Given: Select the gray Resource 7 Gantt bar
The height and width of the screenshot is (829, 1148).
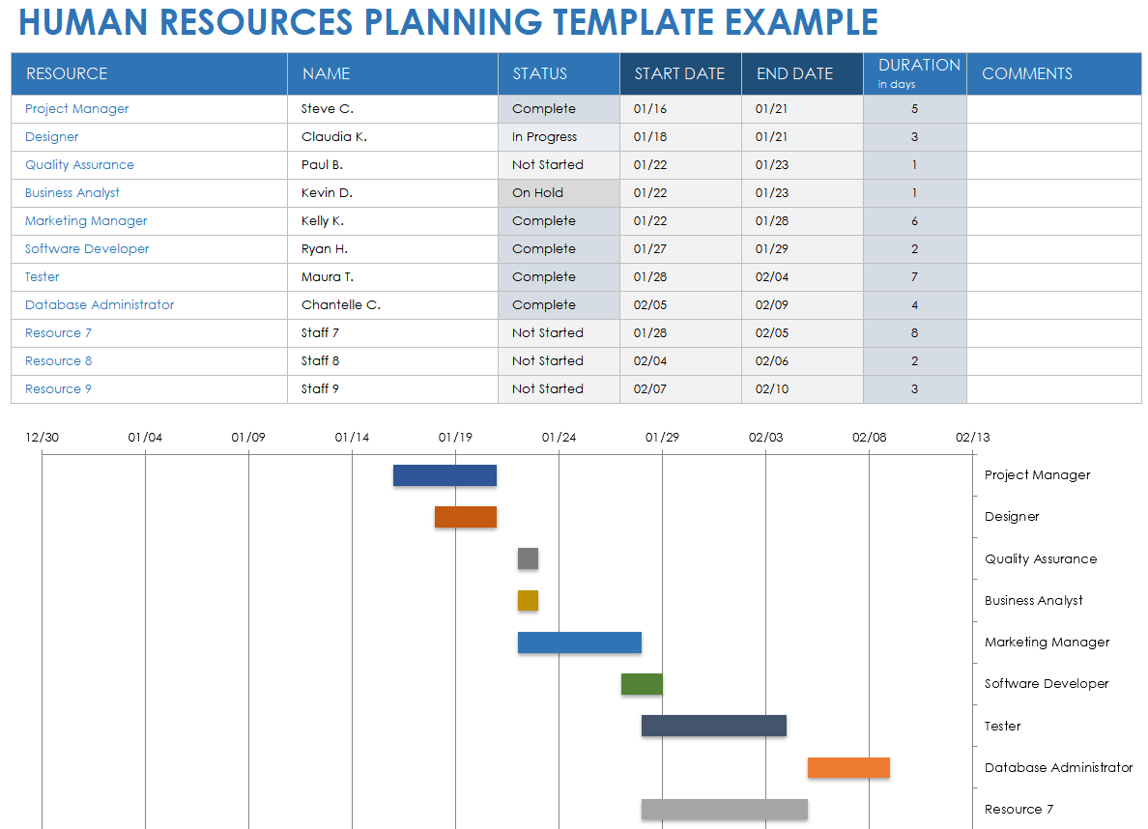Looking at the screenshot, I should pyautogui.click(x=723, y=809).
